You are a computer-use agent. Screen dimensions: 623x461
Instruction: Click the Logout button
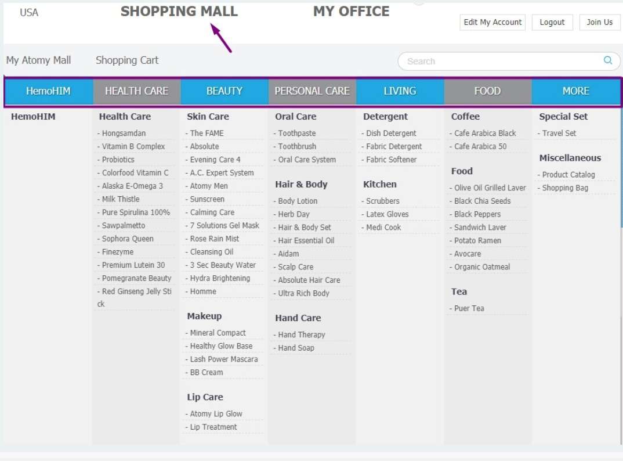tap(552, 22)
